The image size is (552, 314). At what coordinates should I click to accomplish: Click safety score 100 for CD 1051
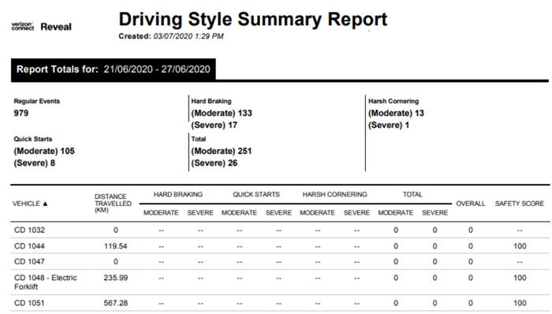(x=520, y=303)
